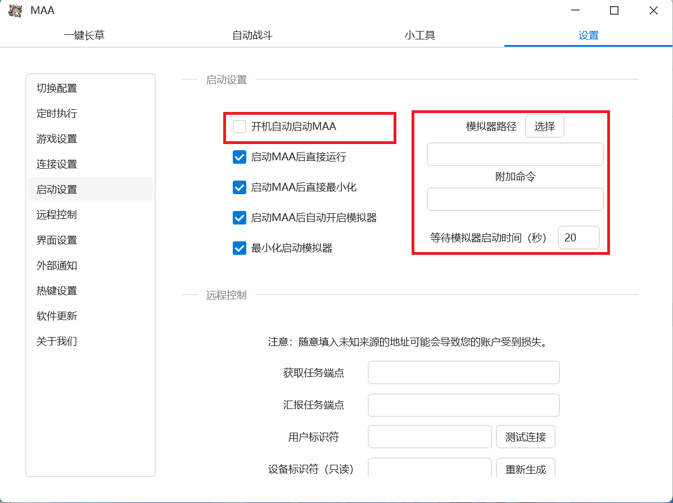
Task: Open the 自动战斗 tab
Action: coord(252,35)
